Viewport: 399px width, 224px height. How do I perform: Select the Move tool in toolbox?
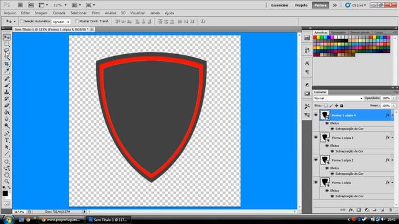coord(7,37)
